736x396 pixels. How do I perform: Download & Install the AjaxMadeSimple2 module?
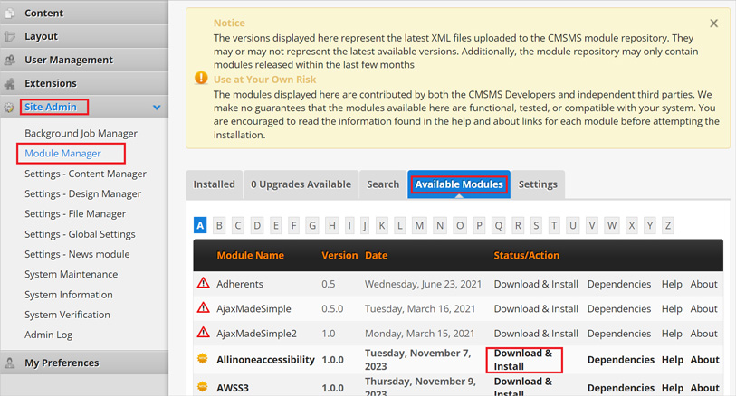point(536,334)
